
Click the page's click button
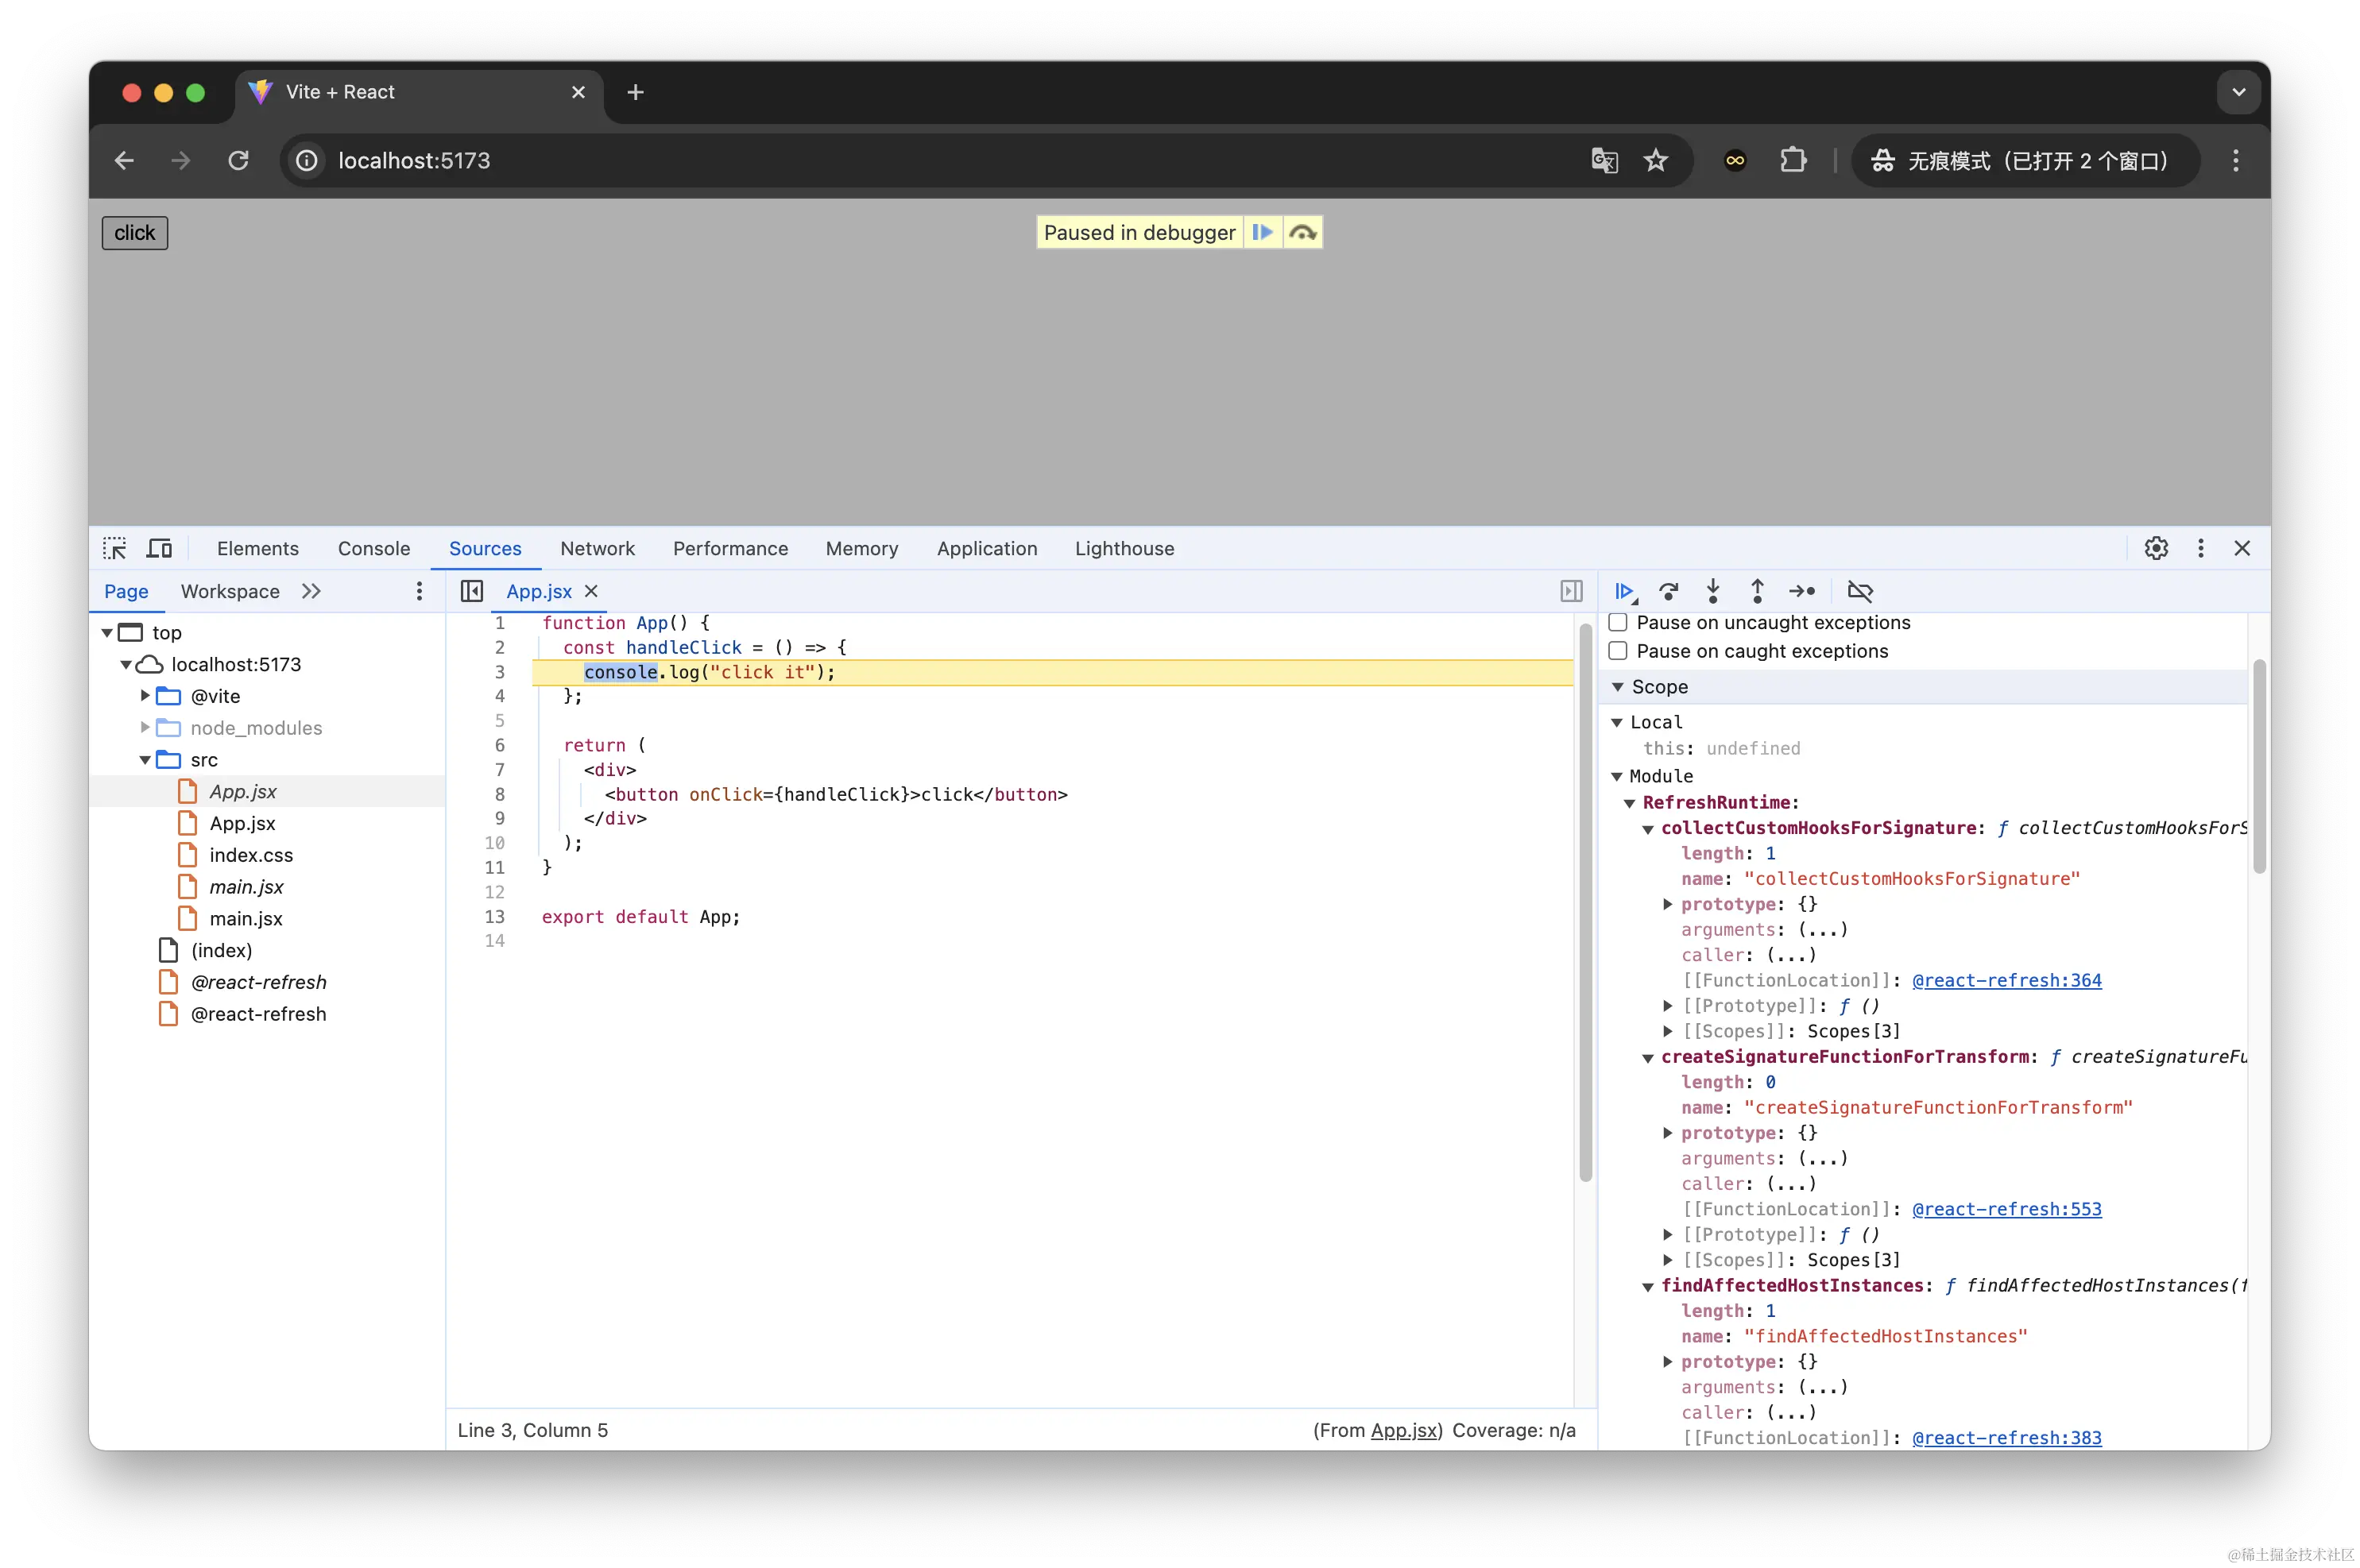pyautogui.click(x=134, y=232)
